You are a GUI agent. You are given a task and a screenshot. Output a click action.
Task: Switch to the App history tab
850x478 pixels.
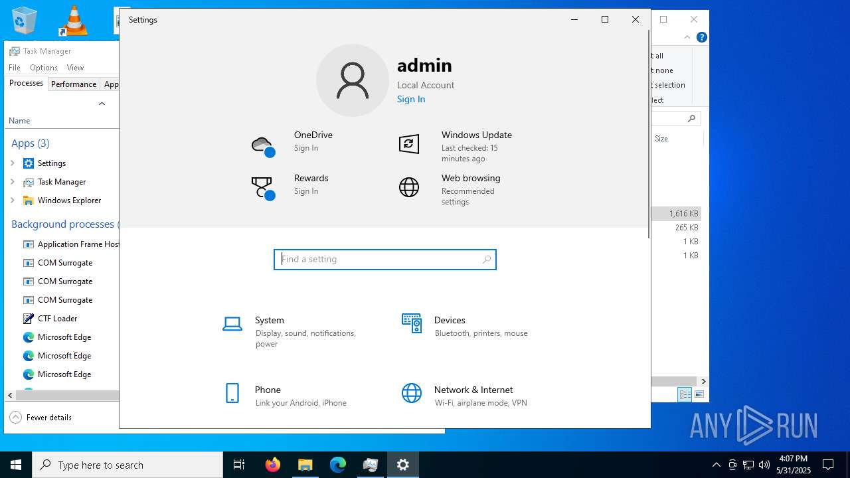[x=110, y=84]
